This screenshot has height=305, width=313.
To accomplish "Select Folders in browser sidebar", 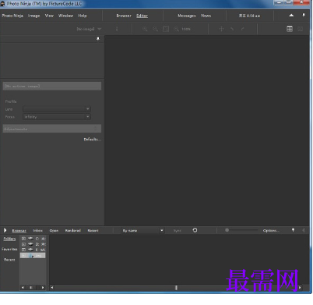I will point(9,239).
